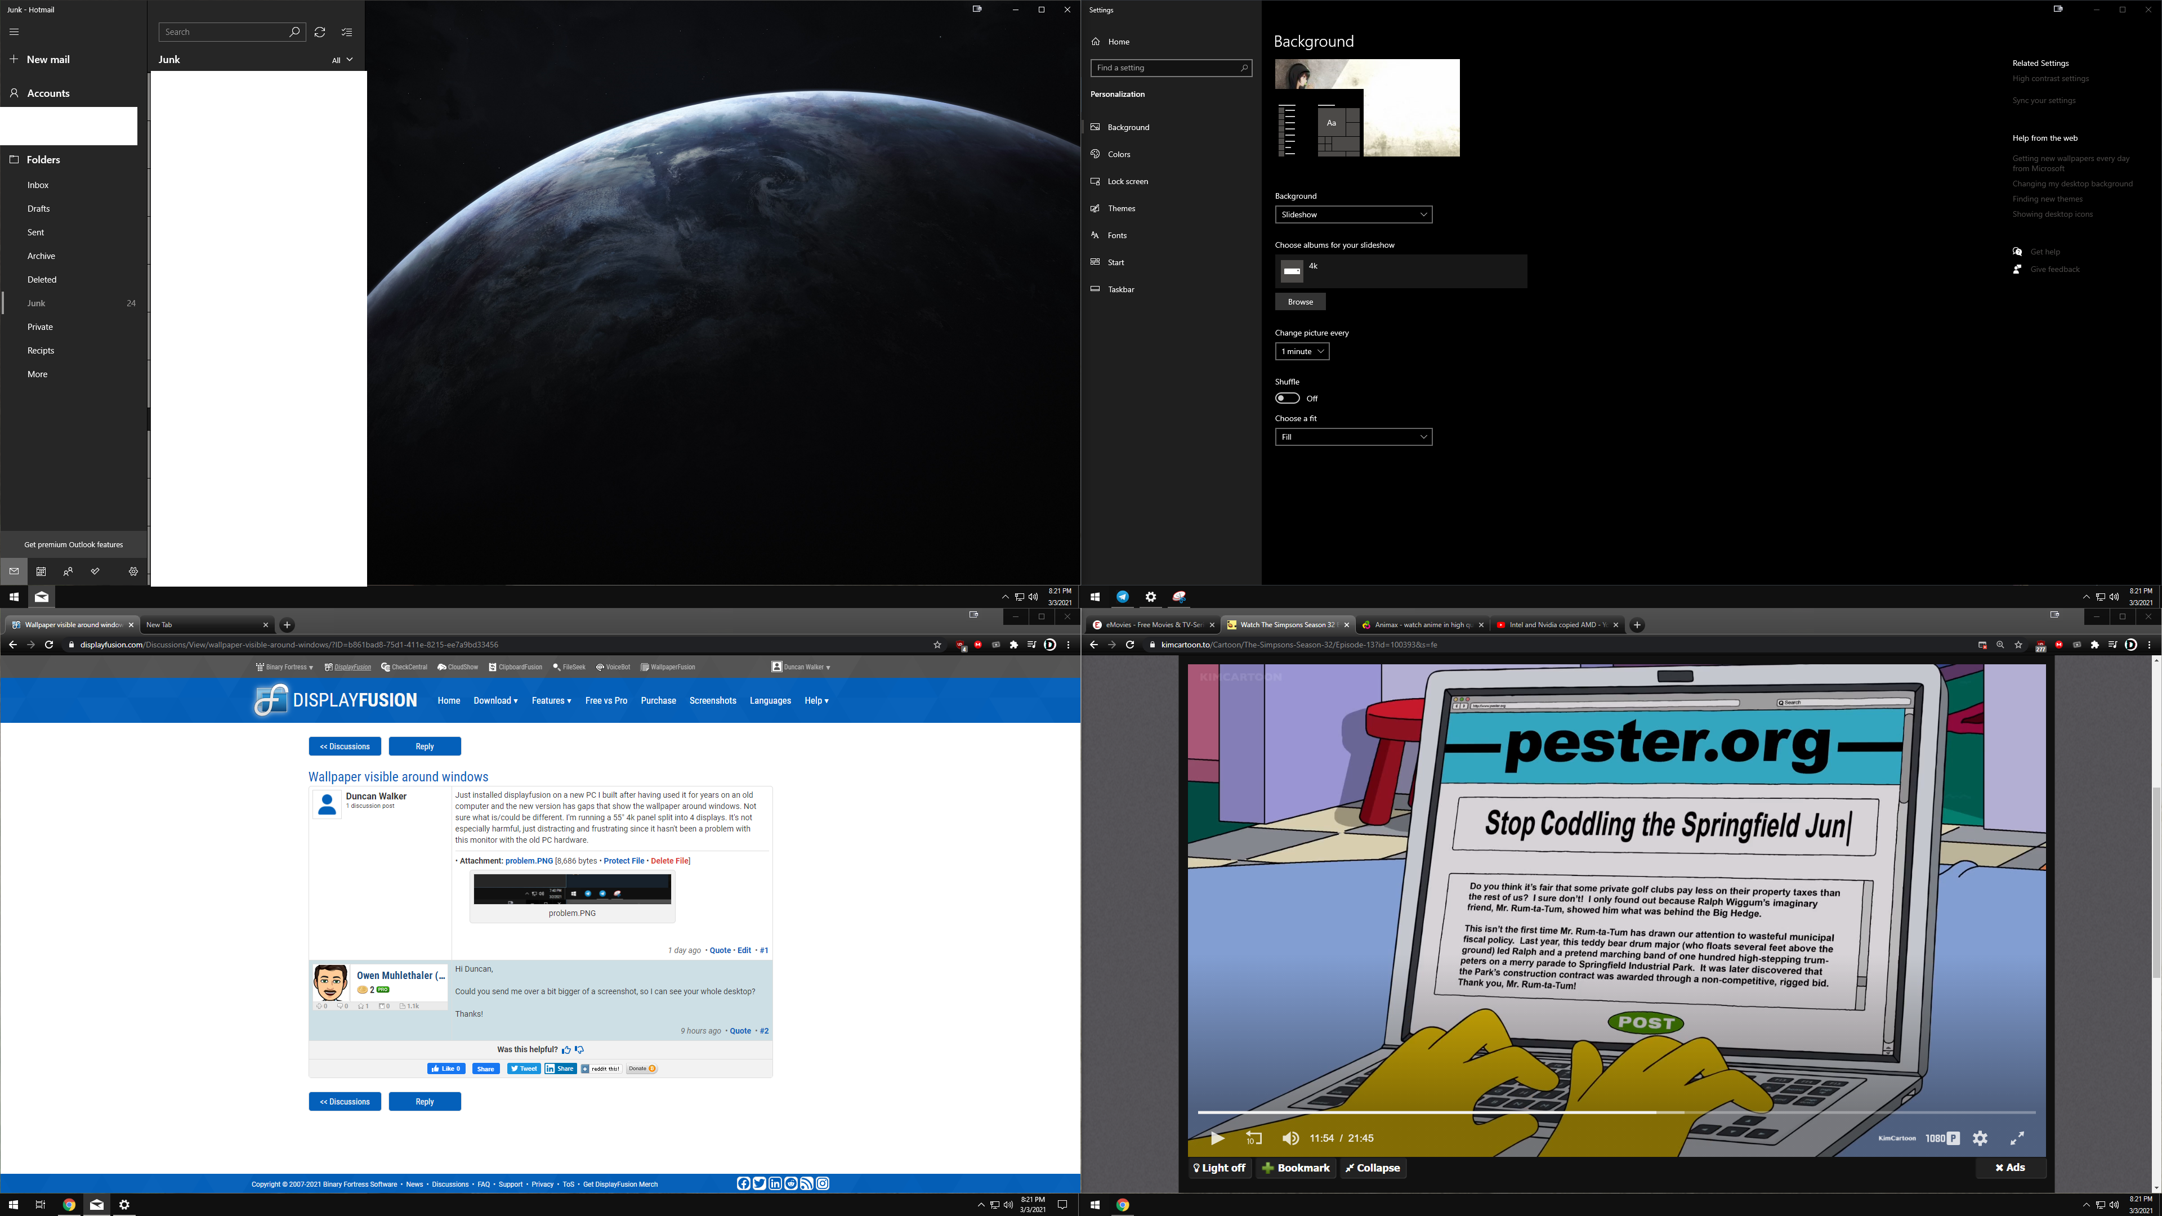Open Telegram from the taskbar
Image resolution: width=2162 pixels, height=1216 pixels.
[1123, 597]
